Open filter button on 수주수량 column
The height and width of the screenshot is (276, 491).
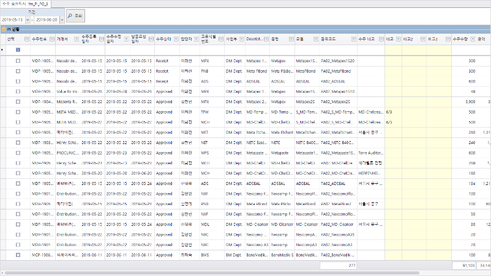(x=473, y=39)
